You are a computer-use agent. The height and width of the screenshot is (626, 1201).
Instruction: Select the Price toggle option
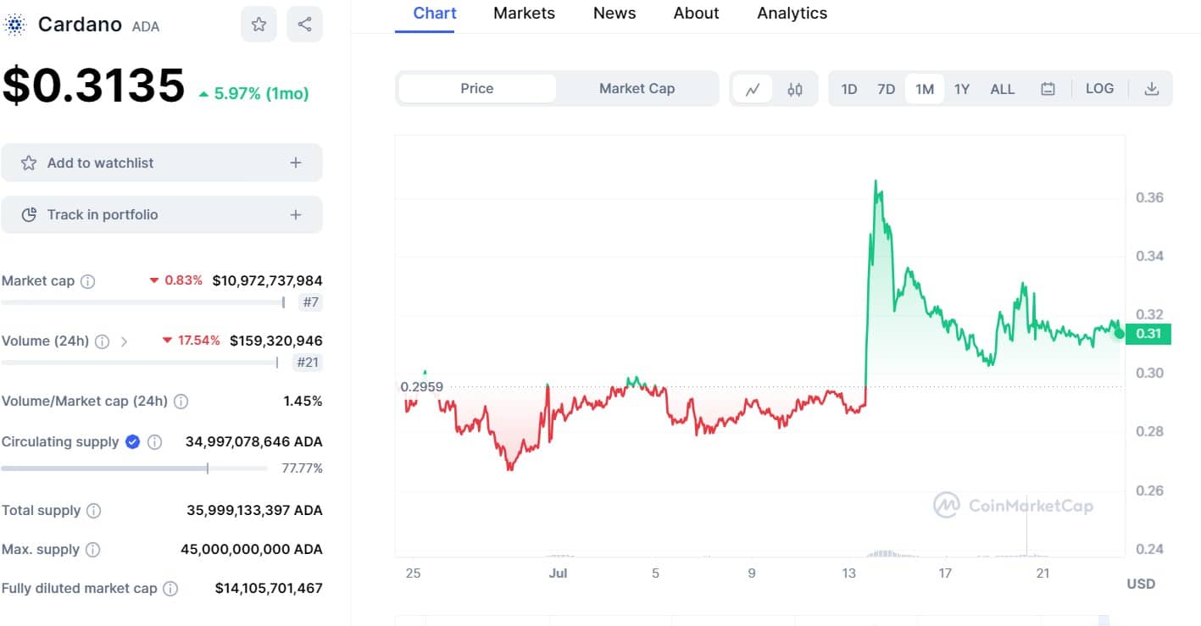pyautogui.click(x=477, y=88)
